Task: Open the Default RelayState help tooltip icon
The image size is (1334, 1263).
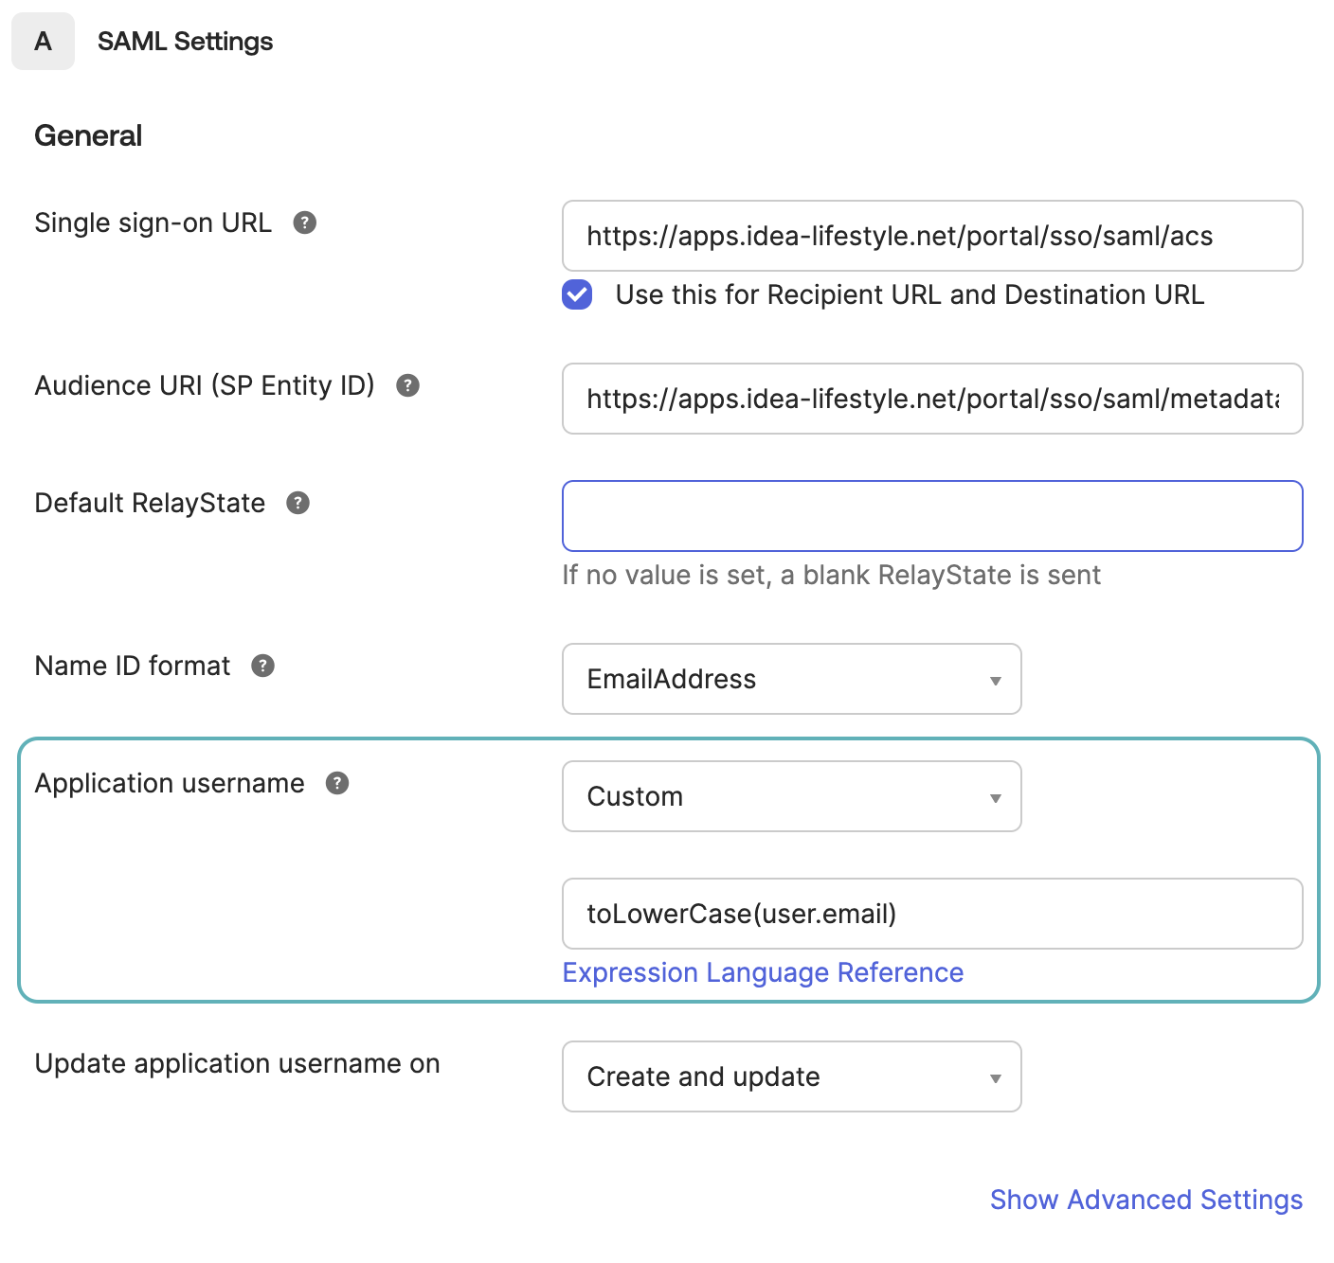Action: [x=297, y=503]
